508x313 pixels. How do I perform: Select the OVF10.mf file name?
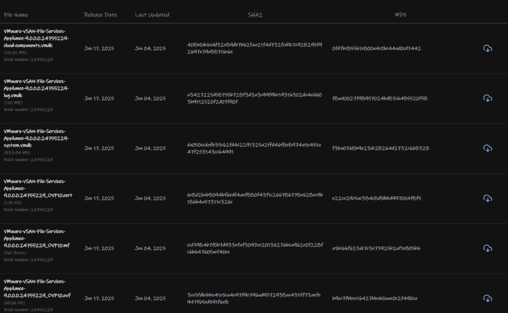(37, 239)
